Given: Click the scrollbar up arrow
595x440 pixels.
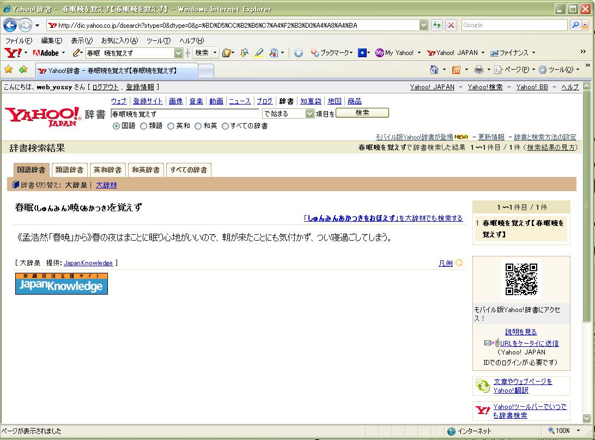Looking at the screenshot, I should coord(587,85).
